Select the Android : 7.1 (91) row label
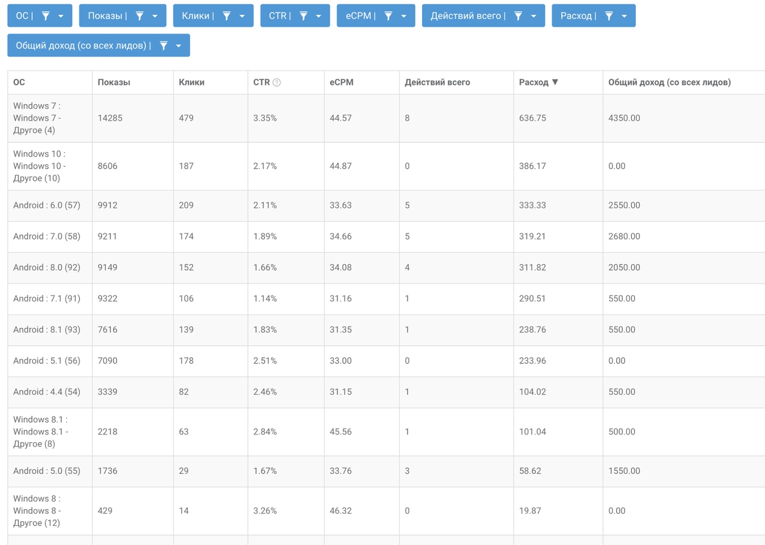 [x=47, y=298]
